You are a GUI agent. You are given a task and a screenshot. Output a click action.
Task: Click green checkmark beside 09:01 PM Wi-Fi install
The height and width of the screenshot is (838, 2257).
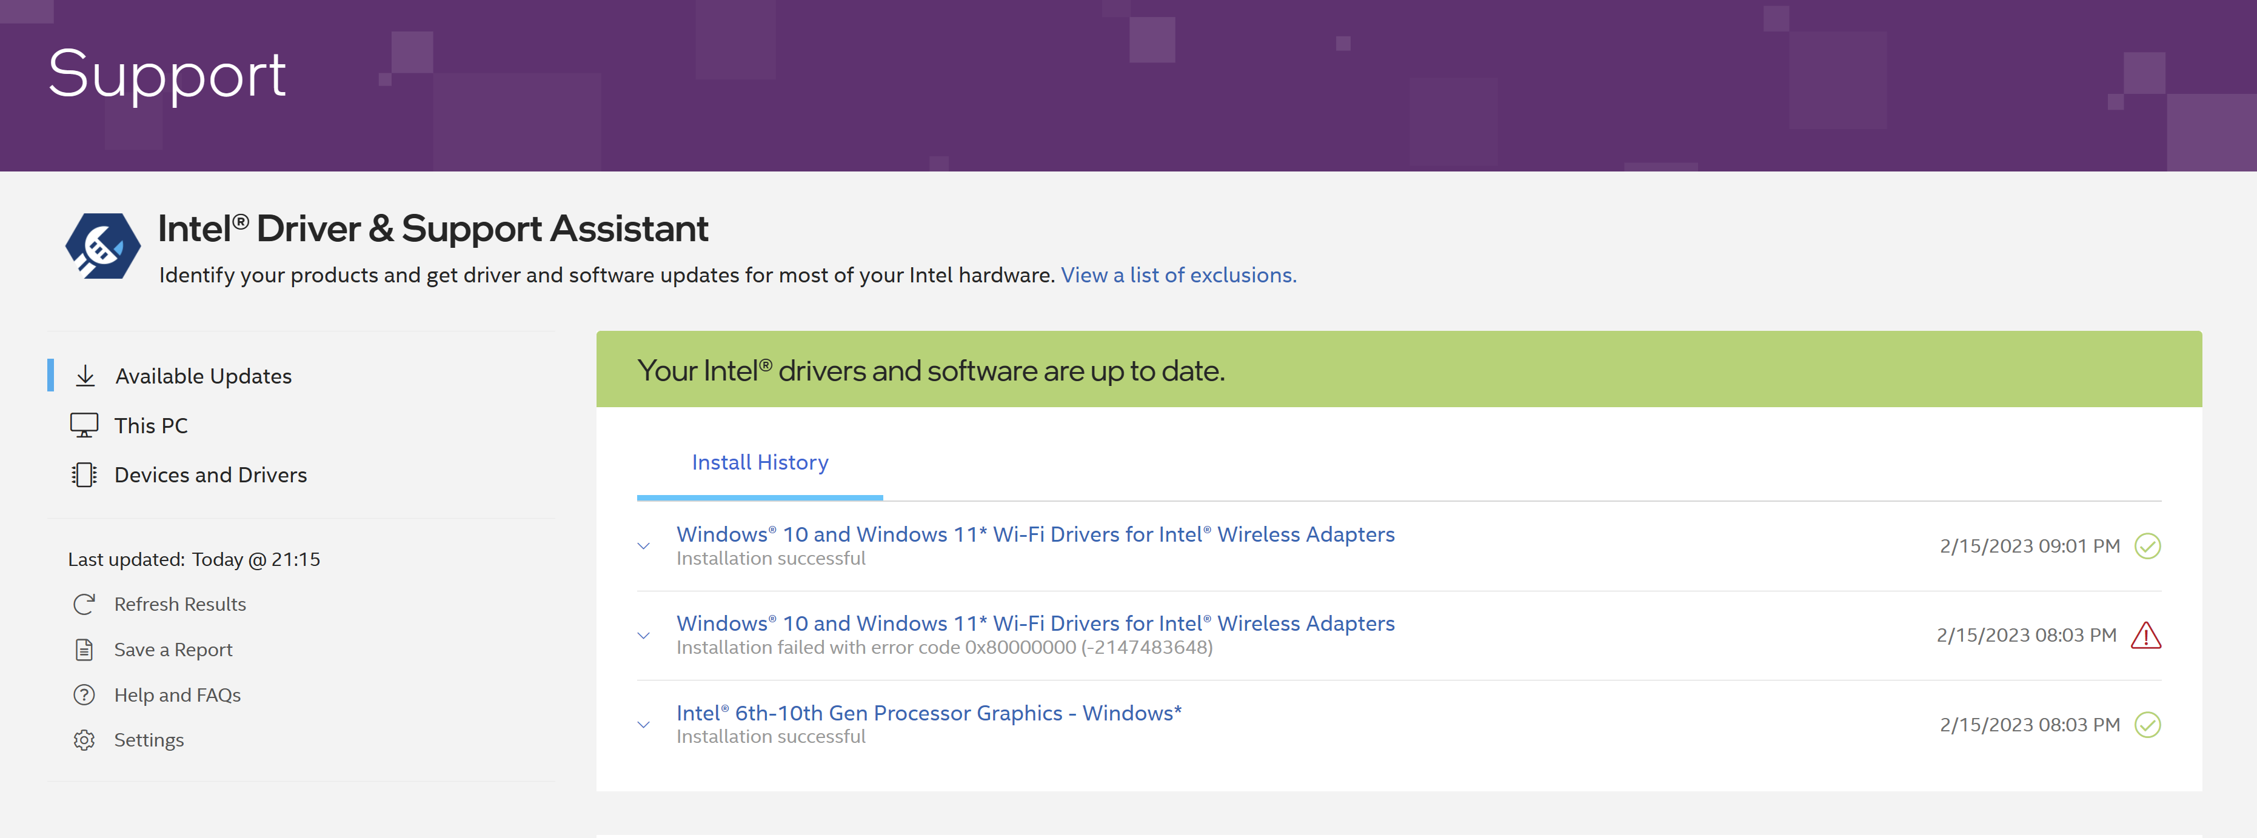pos(2147,545)
